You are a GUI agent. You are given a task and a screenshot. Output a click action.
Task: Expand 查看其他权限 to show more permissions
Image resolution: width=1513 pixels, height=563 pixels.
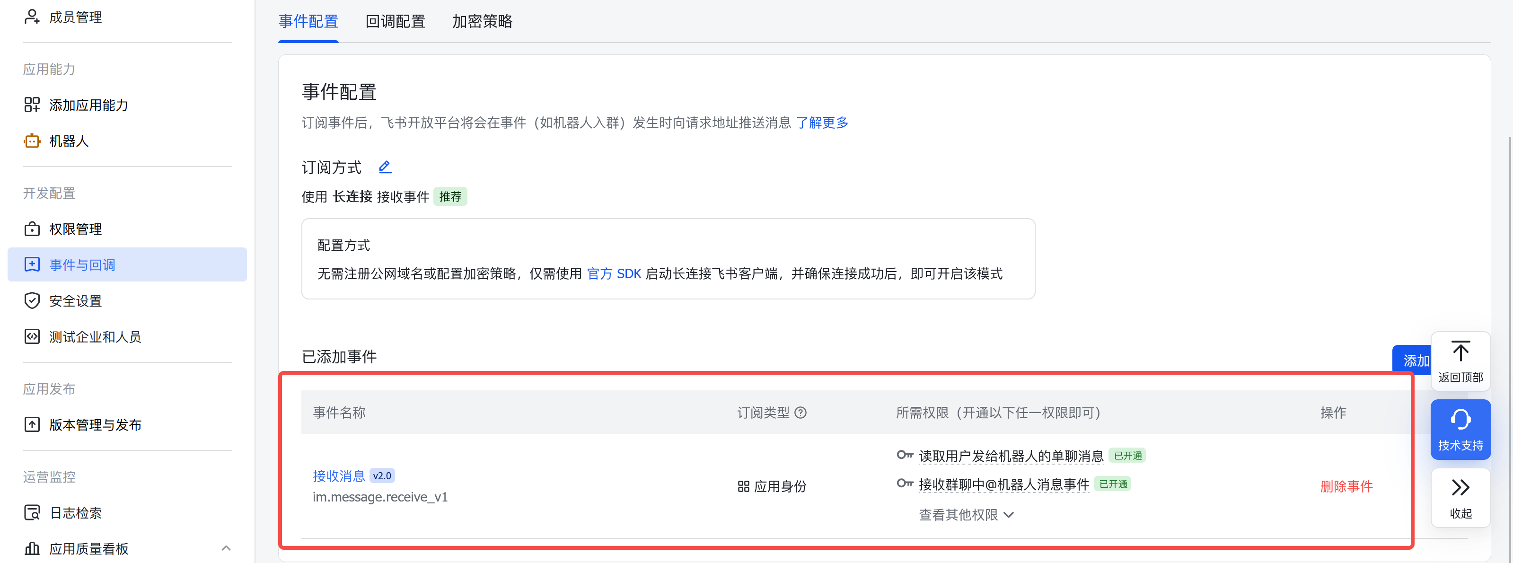966,515
